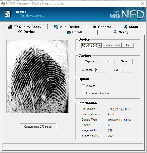Click the Image Width value 248
The width and height of the screenshot is (147, 153).
[x=110, y=130]
